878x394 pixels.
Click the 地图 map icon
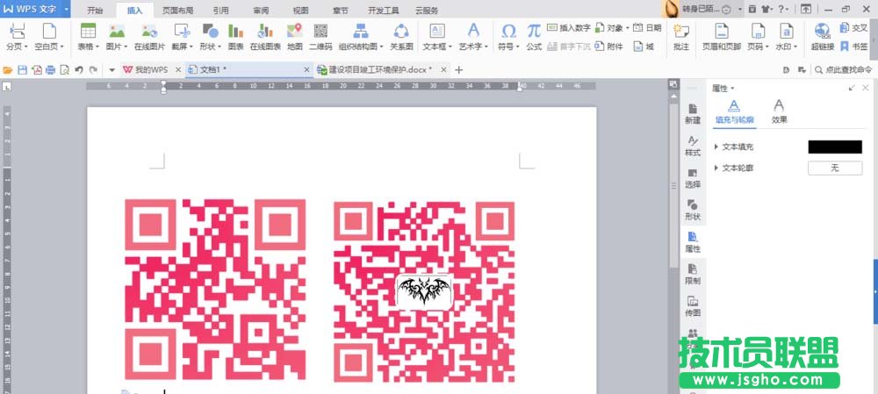[294, 35]
